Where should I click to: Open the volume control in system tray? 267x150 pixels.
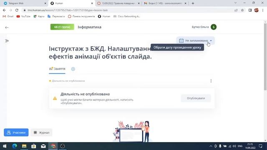234,146
